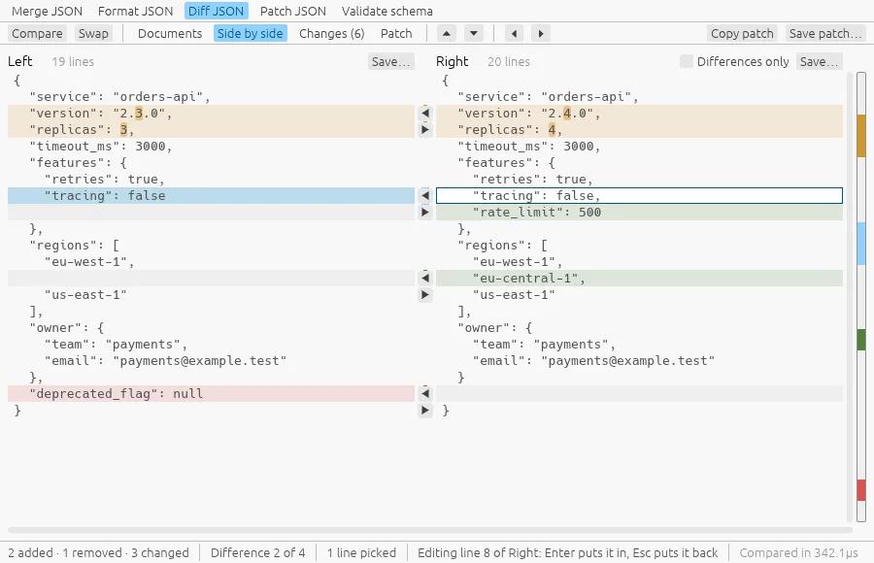Click the blue marker in overview ruler

(x=861, y=243)
